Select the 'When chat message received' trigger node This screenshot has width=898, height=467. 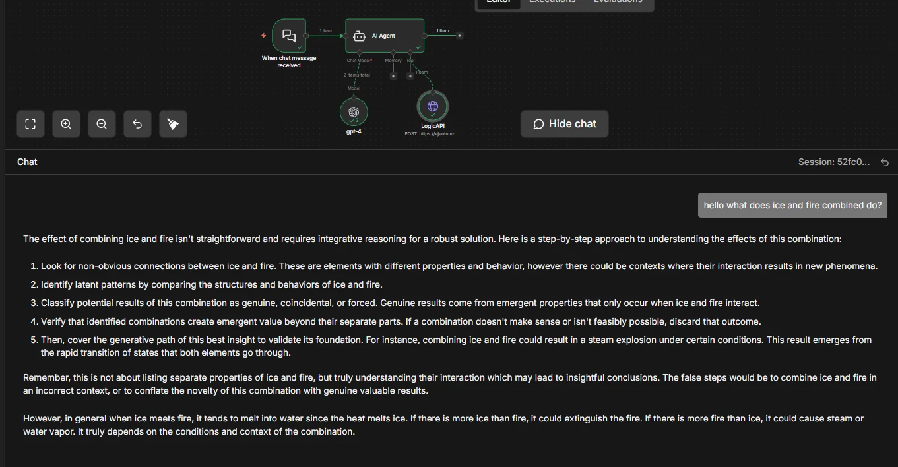tap(289, 36)
